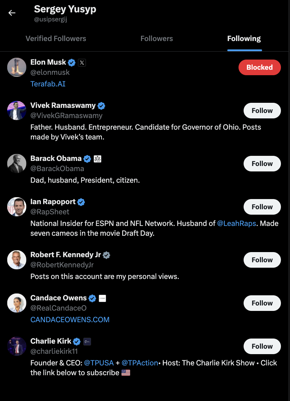Switch to the Followers tab
Viewport: 290px width, 401px height.
click(x=157, y=39)
